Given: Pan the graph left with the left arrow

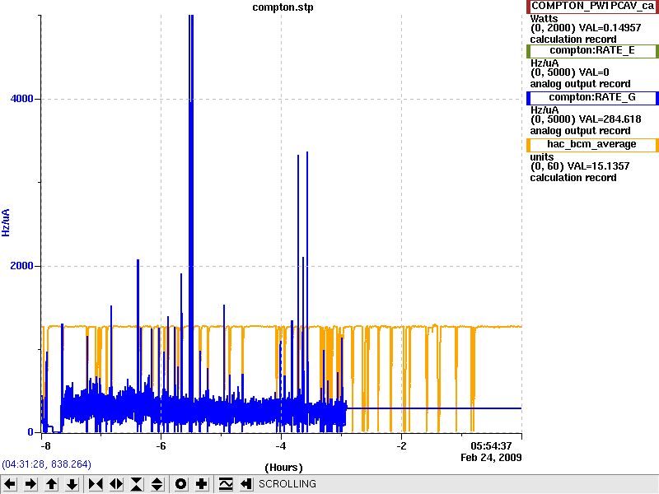Looking at the screenshot, I should [x=10, y=484].
